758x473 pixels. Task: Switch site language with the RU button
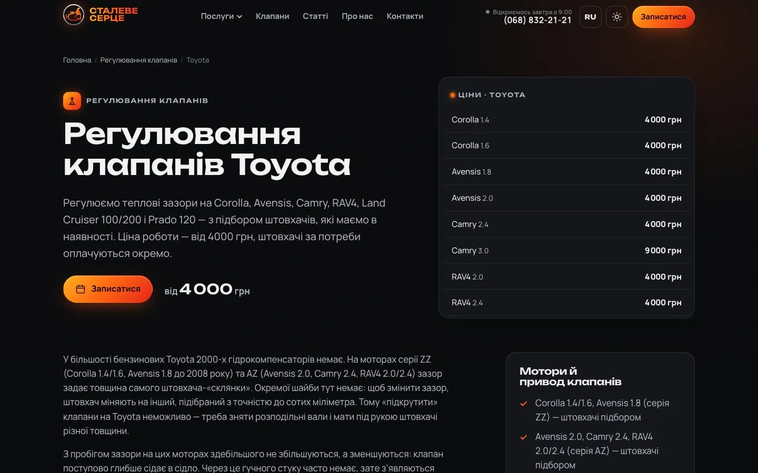point(591,17)
